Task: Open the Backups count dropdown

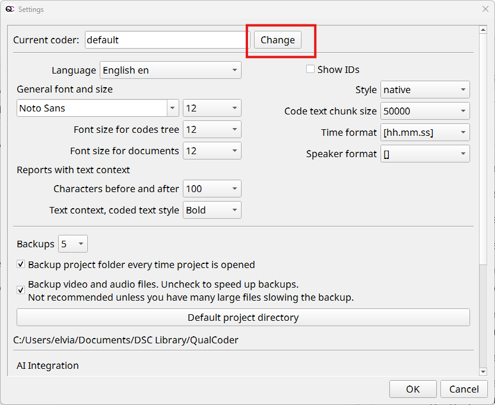Action: click(x=73, y=244)
